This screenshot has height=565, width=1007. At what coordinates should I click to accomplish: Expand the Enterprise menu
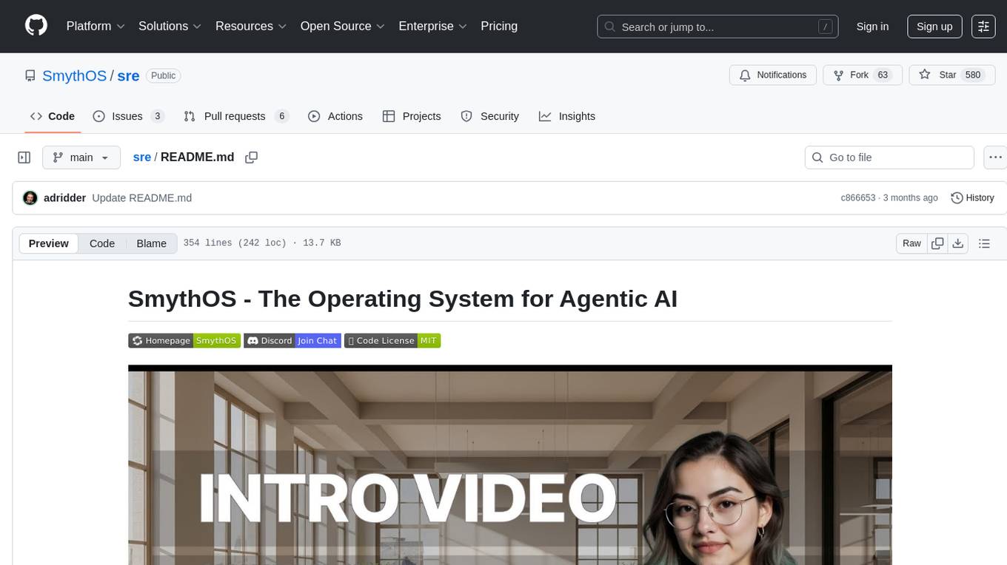coord(432,26)
